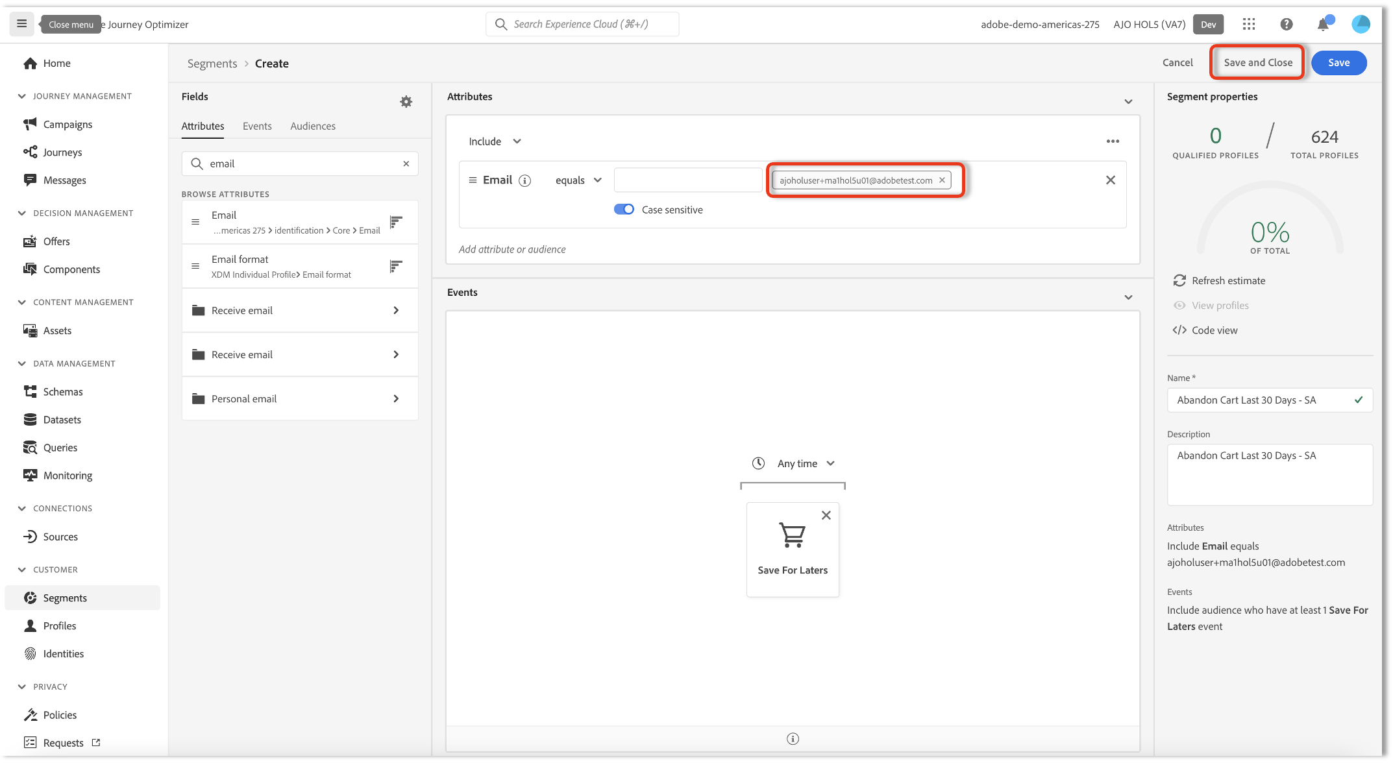Screen dimensions: 1393x763
Task: Click the Dev sandbox badge
Action: [1208, 24]
